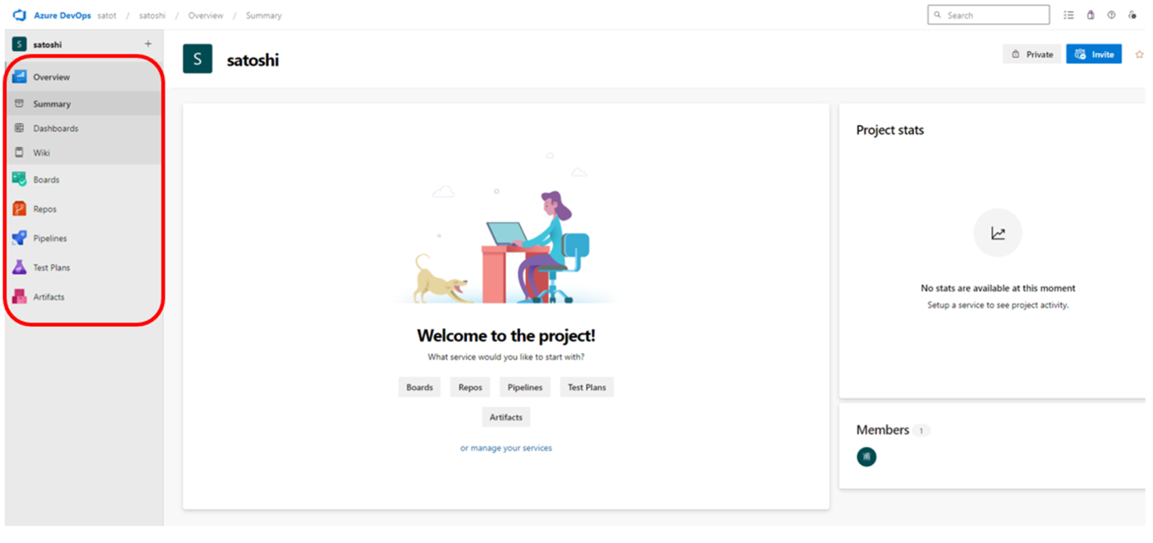Focus the Search input field
The width and height of the screenshot is (1153, 543).
988,15
